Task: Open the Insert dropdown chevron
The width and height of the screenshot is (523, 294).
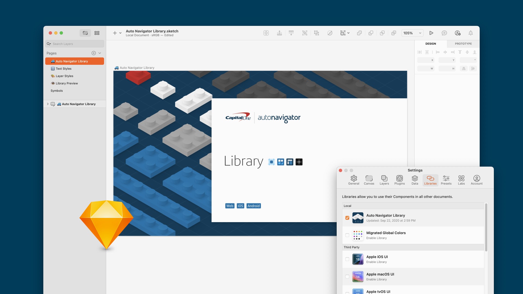Action: [120, 33]
